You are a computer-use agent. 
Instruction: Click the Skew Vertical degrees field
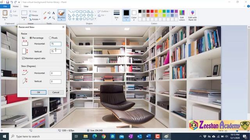point(55,81)
